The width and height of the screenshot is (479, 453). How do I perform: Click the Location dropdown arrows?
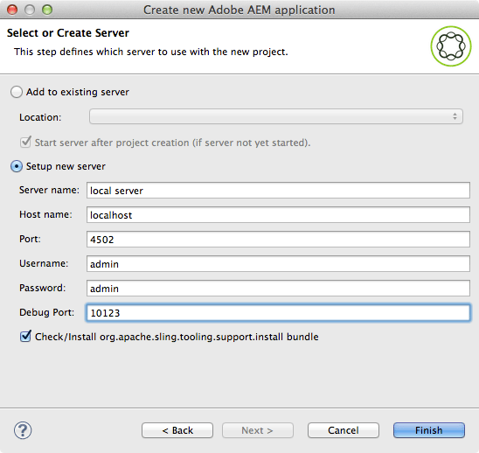[455, 116]
